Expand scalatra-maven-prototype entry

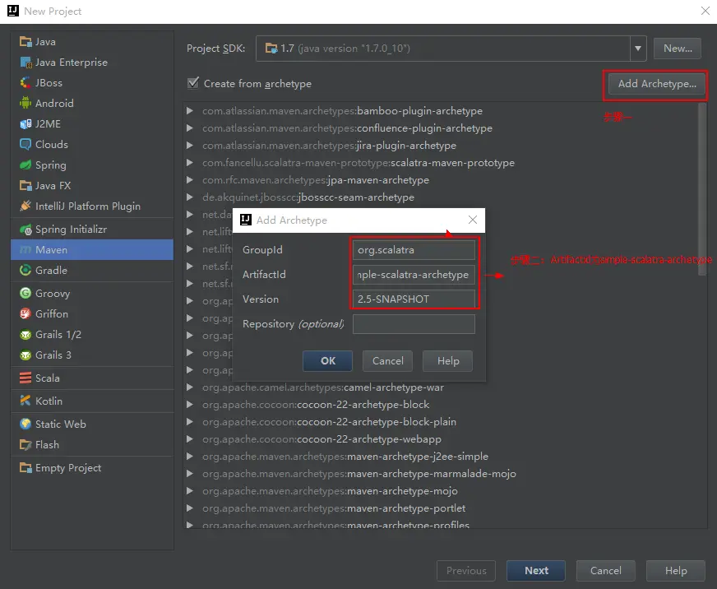pyautogui.click(x=189, y=162)
